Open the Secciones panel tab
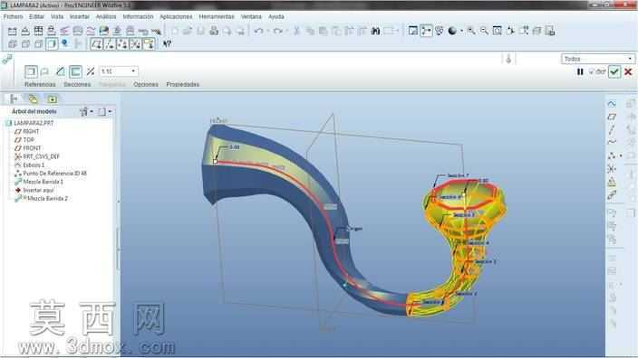Viewport: 638px width, 358px height. 77,84
